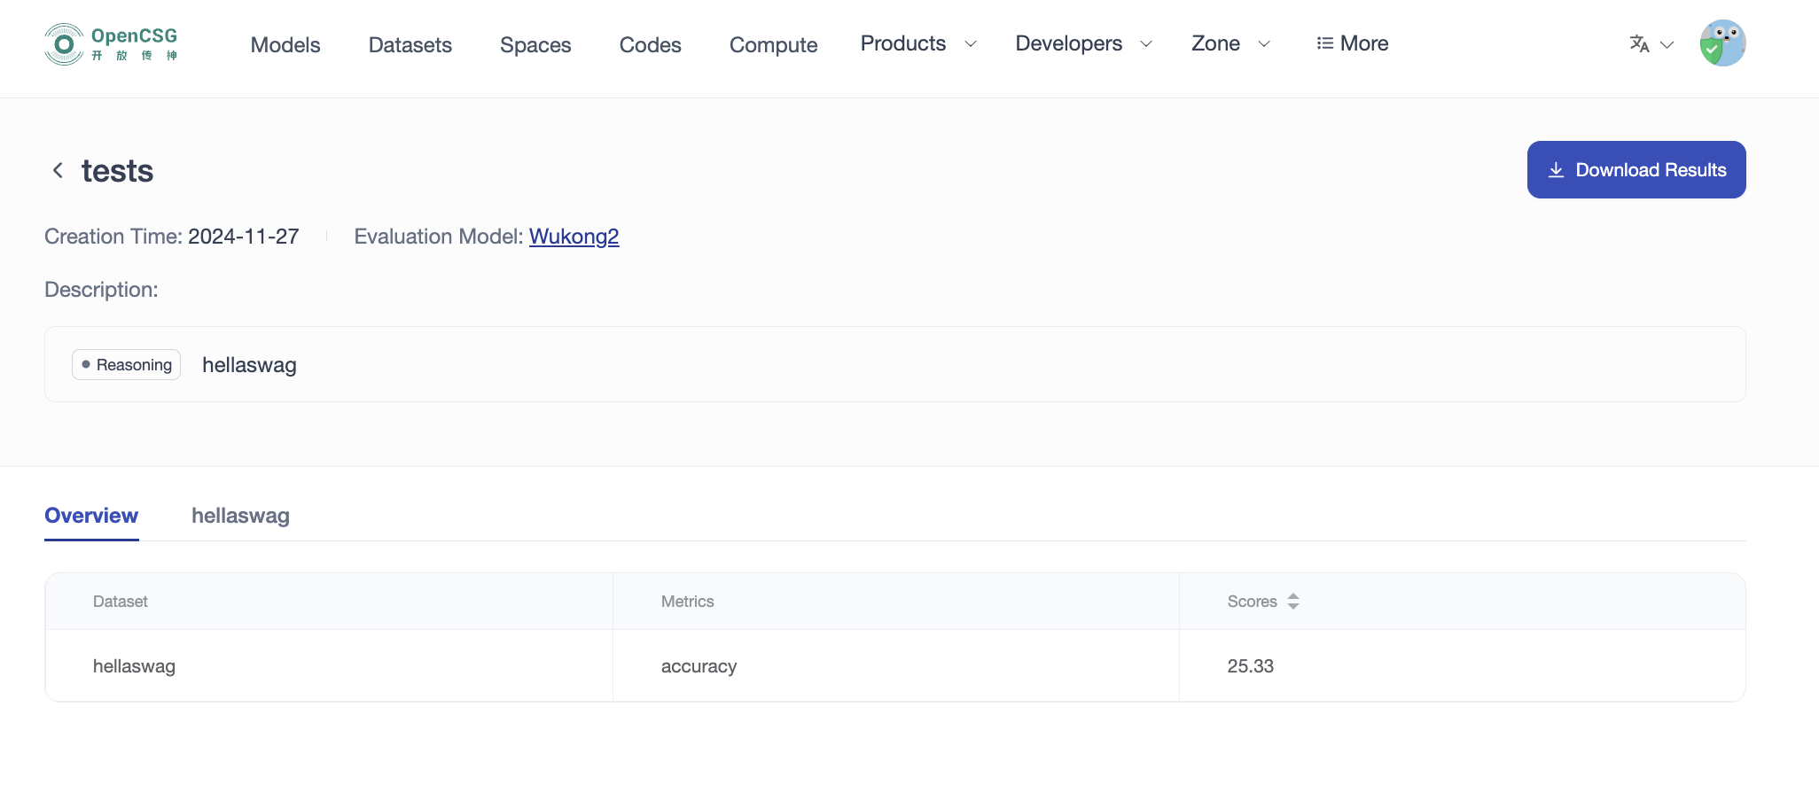Switch to the hellaswag tab
1819x785 pixels.
pos(240,516)
